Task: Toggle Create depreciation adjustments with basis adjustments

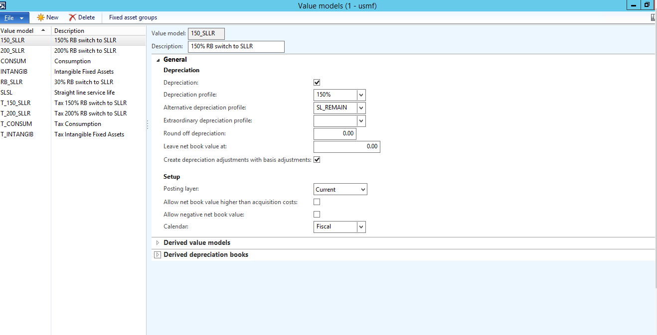Action: 317,160
